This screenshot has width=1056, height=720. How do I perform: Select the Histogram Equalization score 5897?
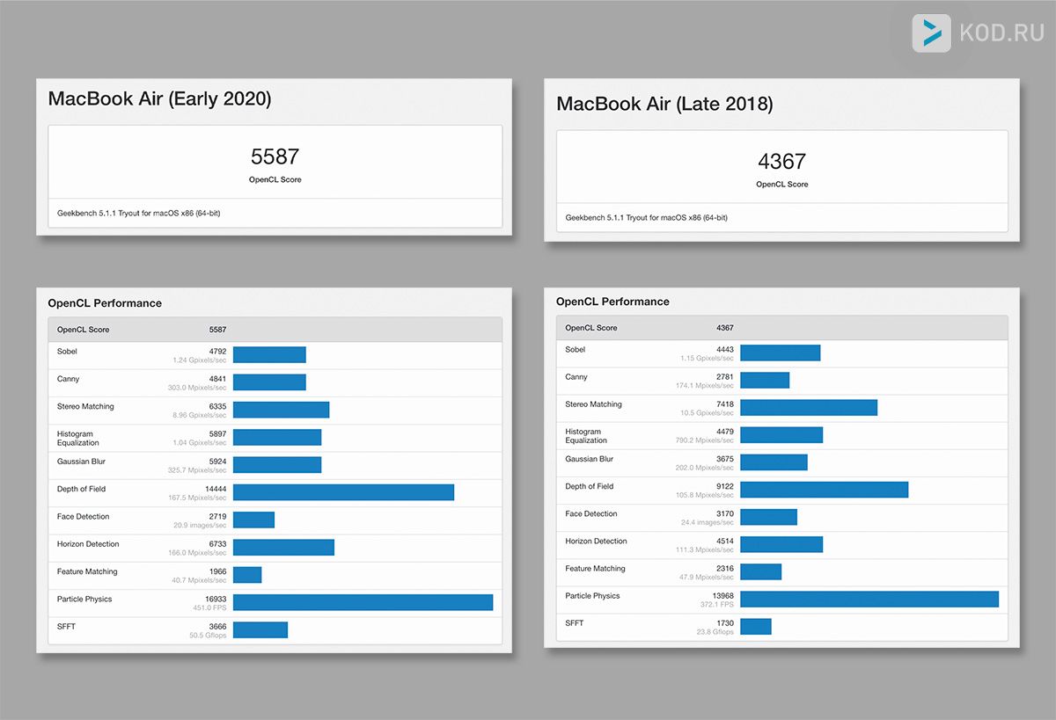click(217, 434)
